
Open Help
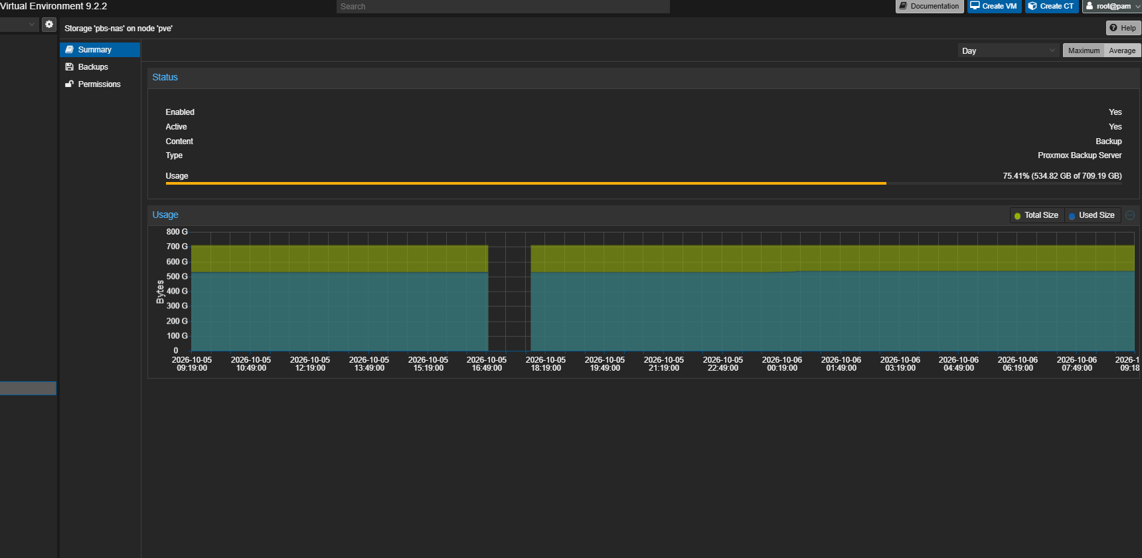pos(1123,28)
